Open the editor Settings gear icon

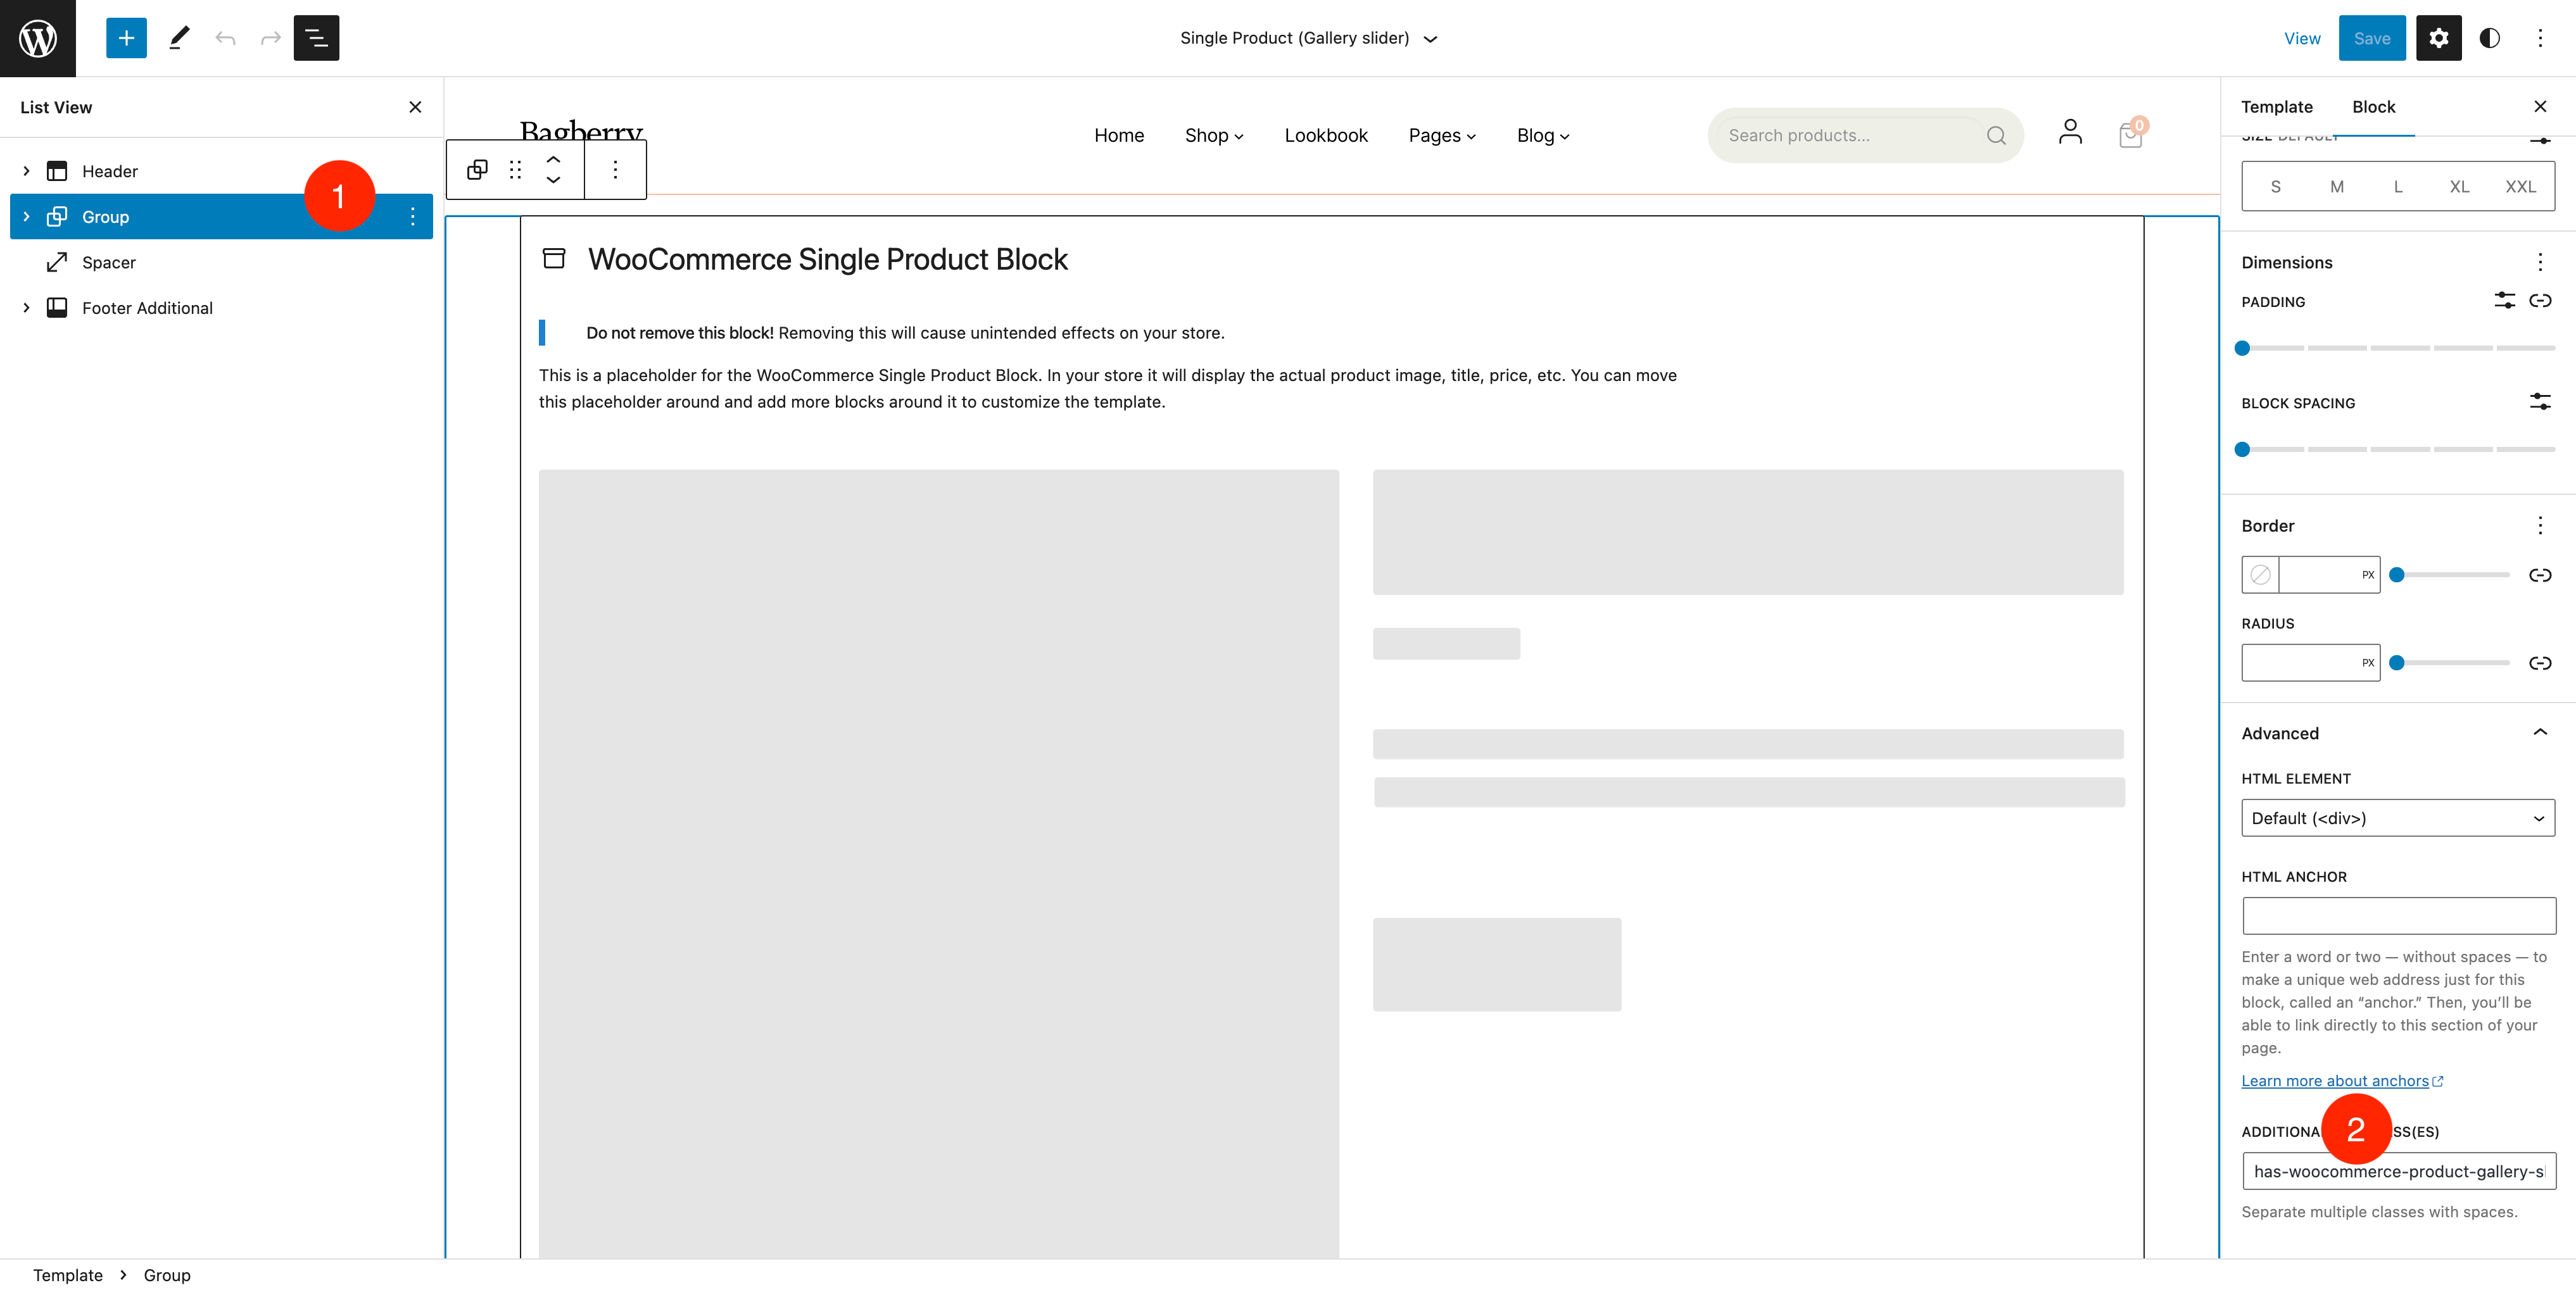tap(2439, 38)
